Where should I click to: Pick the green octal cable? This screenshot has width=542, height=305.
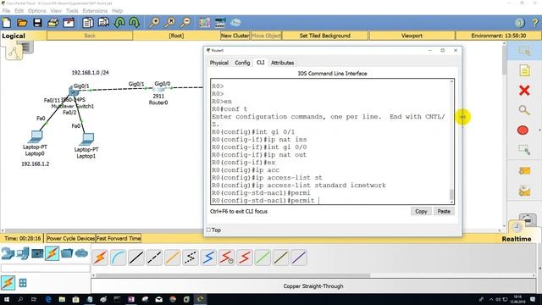point(263,258)
